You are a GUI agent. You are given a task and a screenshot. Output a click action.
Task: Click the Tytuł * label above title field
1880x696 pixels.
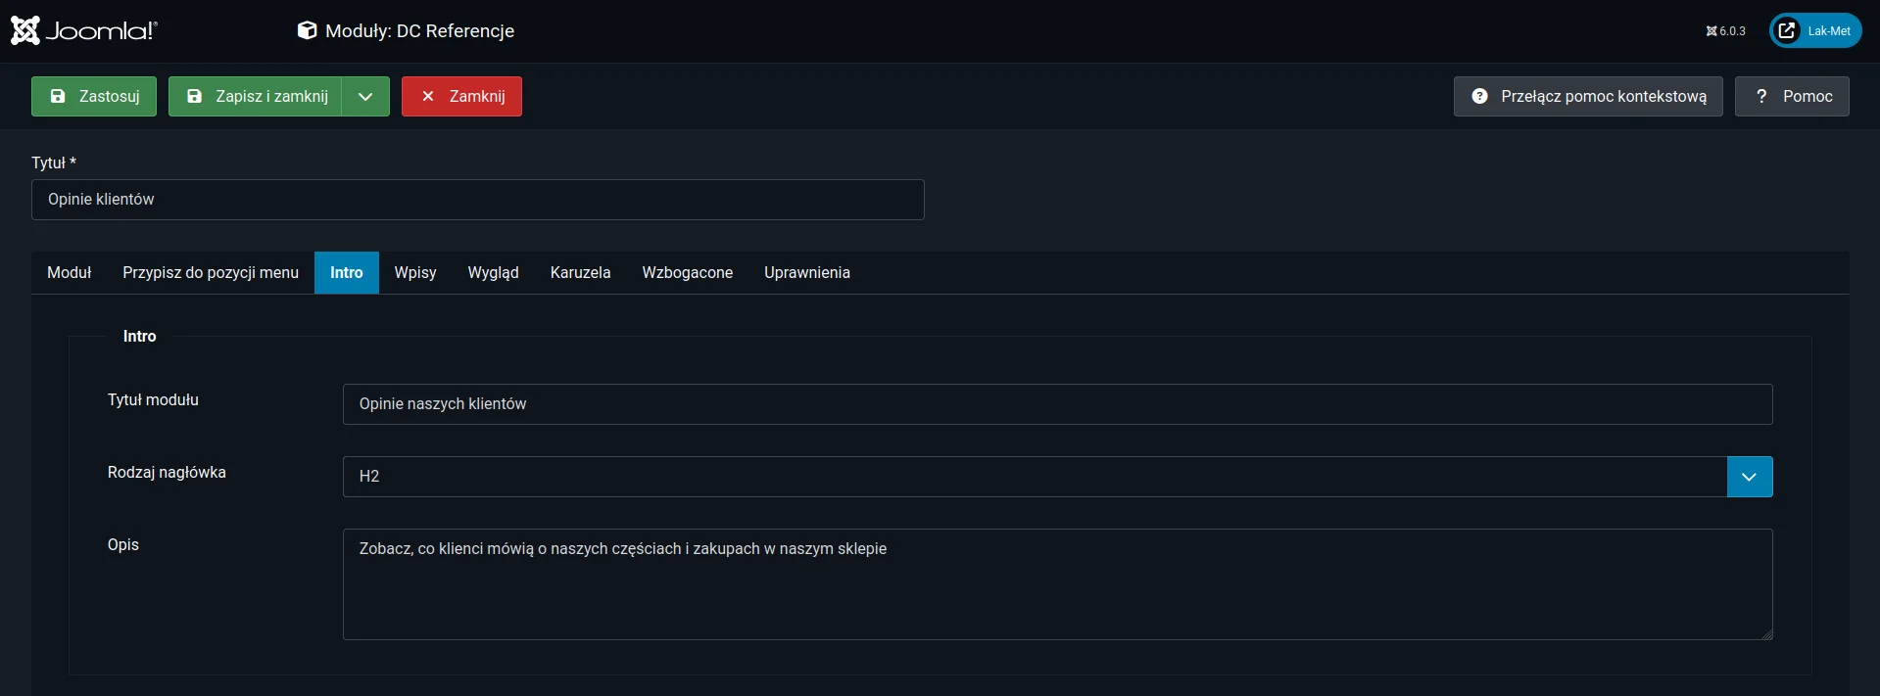click(x=54, y=162)
